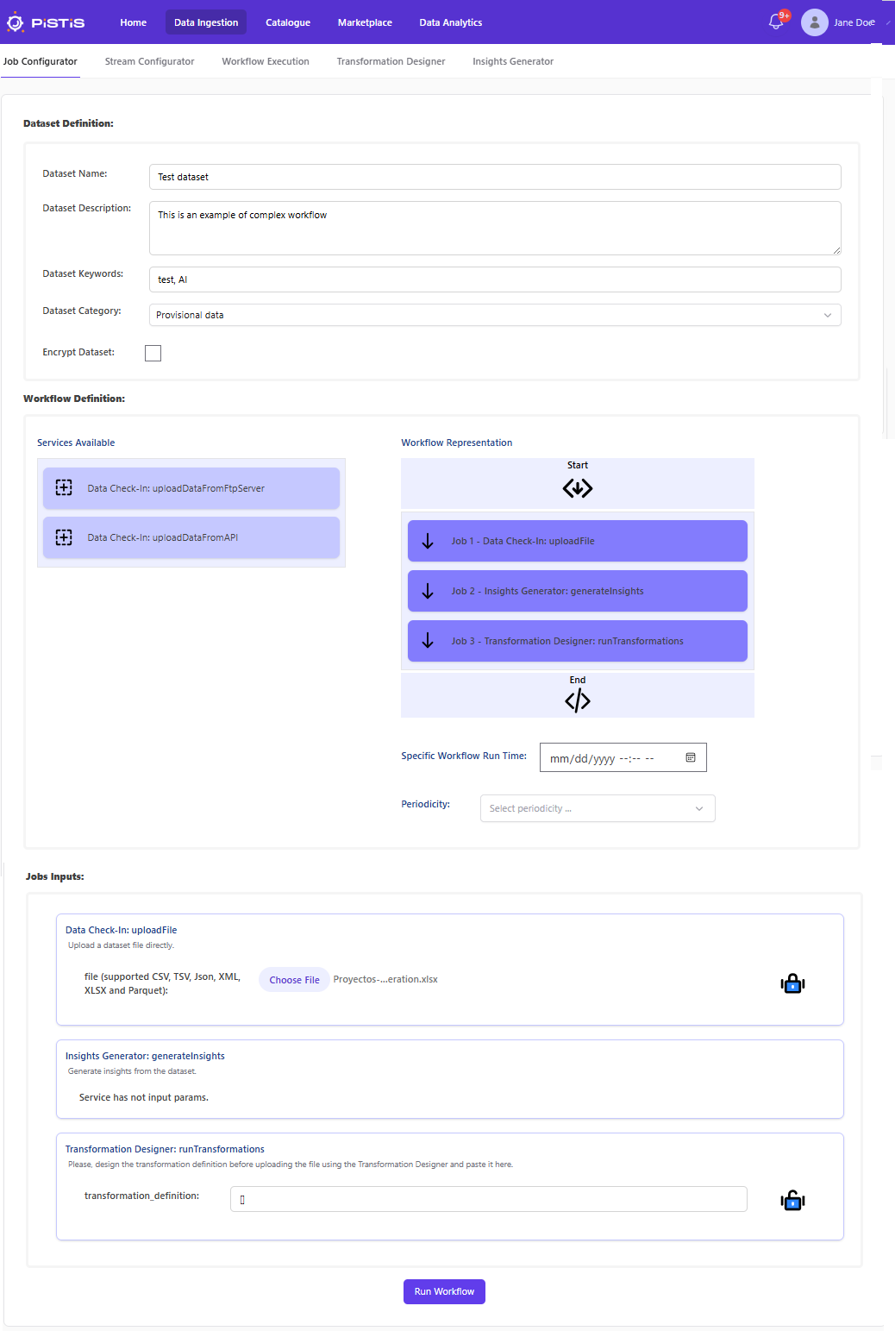Viewport: 895px width, 1331px height.
Task: Expand the Select periodicity dropdown
Action: point(598,808)
